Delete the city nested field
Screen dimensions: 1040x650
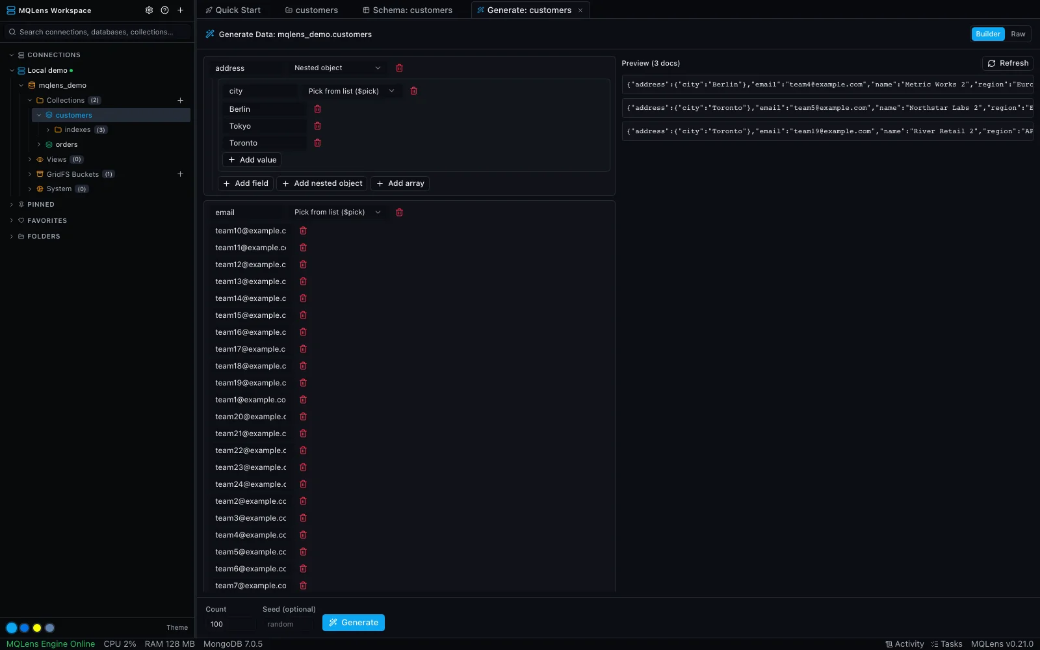(413, 91)
